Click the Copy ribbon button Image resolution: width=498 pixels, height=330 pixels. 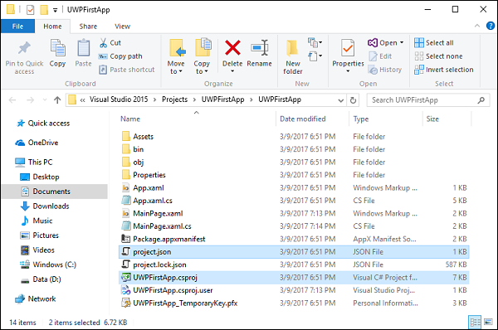point(57,53)
